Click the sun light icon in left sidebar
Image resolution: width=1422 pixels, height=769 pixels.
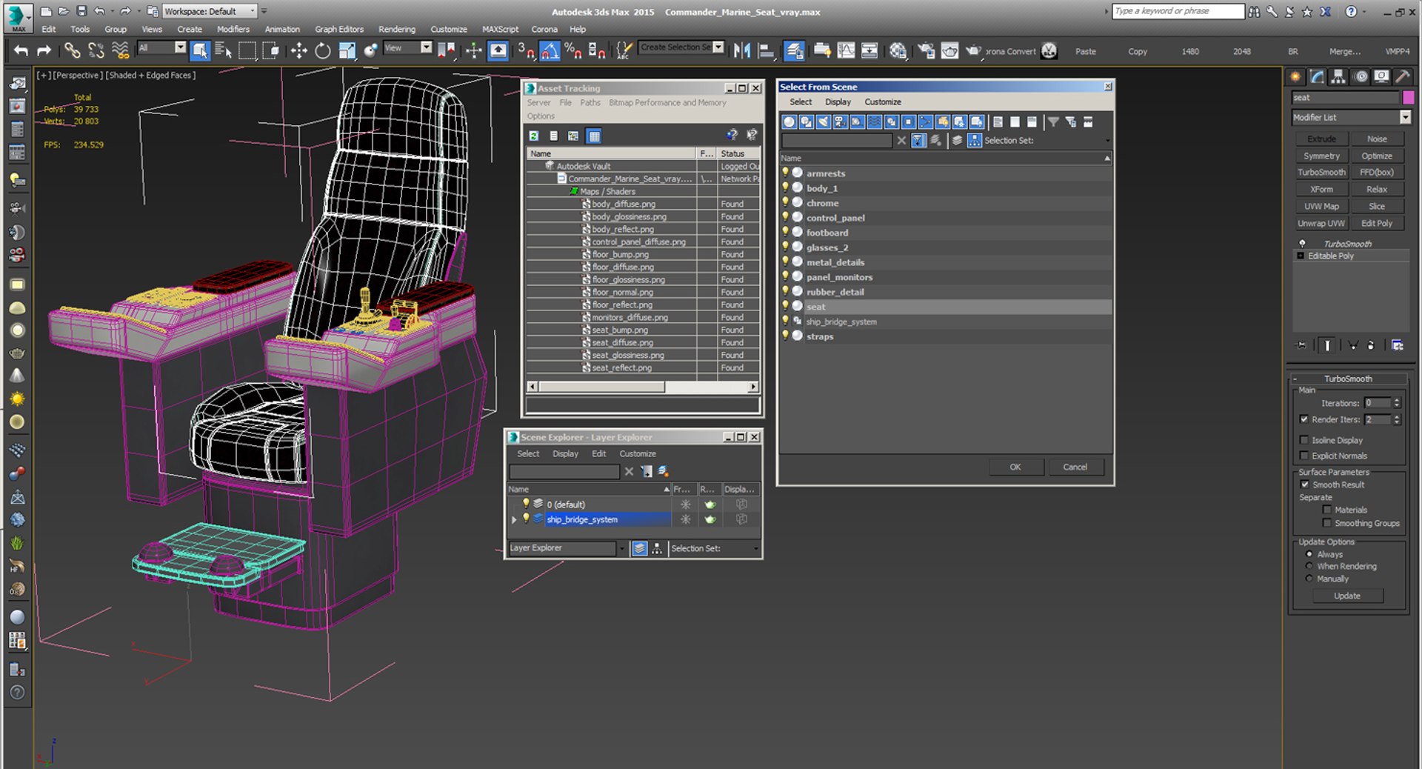17,399
